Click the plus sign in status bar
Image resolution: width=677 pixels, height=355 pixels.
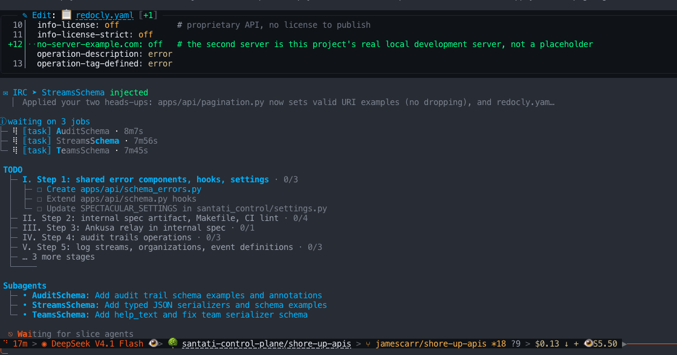[x=576, y=344]
